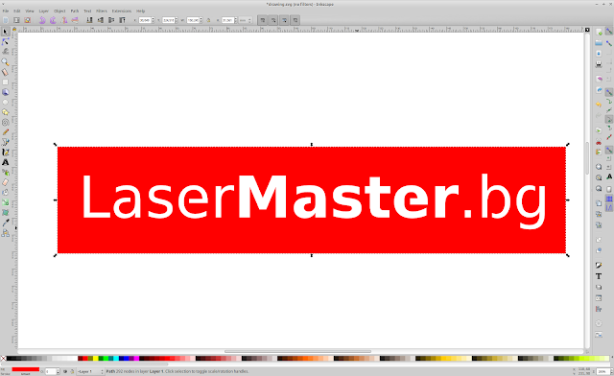The height and width of the screenshot is (376, 614).
Task: Toggle width/height ratio lock
Action: [x=208, y=20]
